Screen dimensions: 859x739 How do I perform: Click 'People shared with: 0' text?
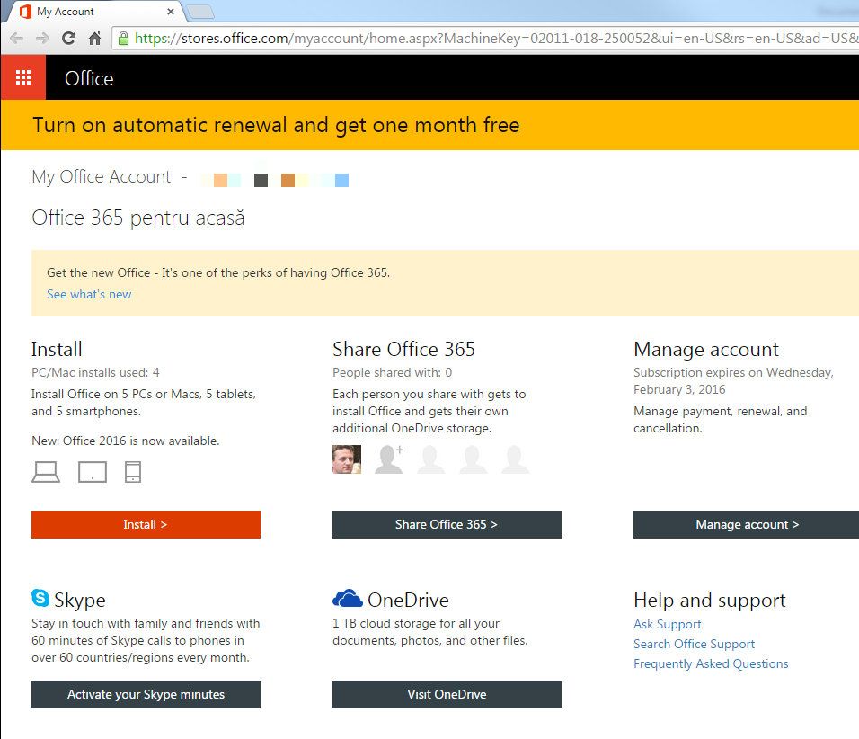tap(393, 373)
